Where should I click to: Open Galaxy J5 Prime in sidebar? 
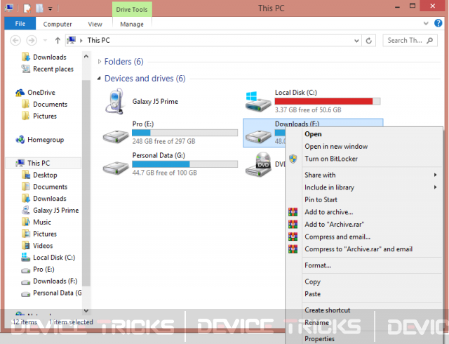(56, 211)
